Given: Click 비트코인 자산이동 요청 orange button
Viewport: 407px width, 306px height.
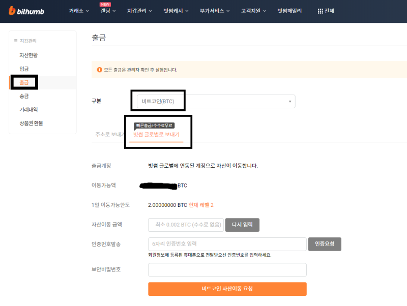Looking at the screenshot, I should coord(227,289).
